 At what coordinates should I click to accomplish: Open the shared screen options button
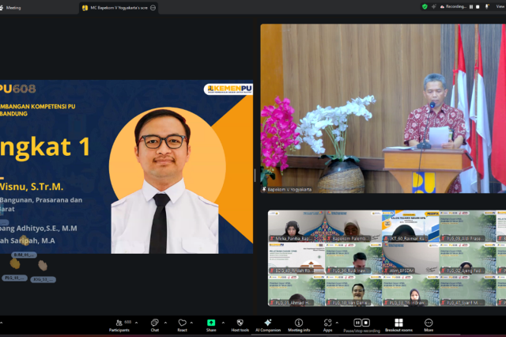(x=153, y=7)
